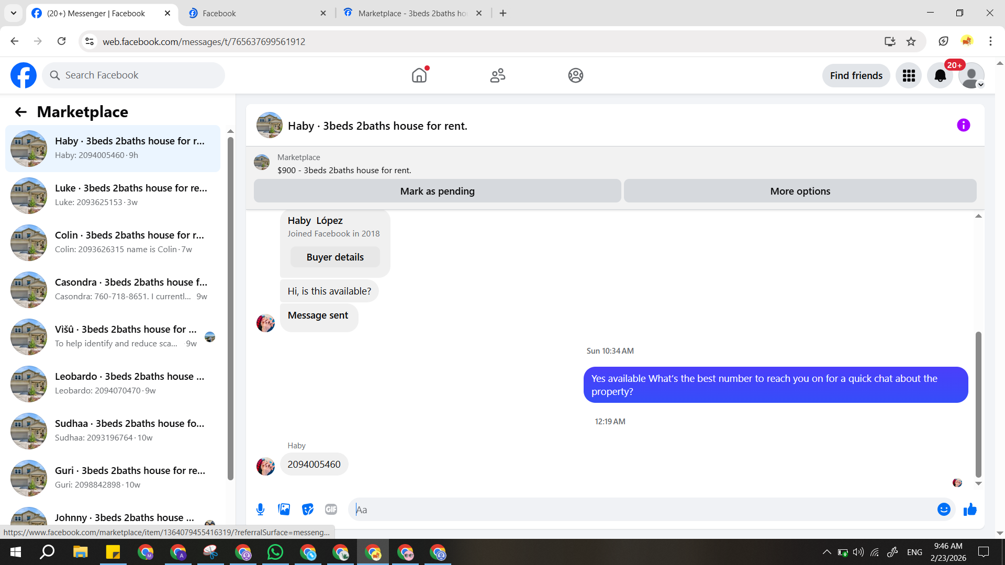Viewport: 1005px width, 565px height.
Task: Close the second Facebook tab
Action: (x=323, y=13)
